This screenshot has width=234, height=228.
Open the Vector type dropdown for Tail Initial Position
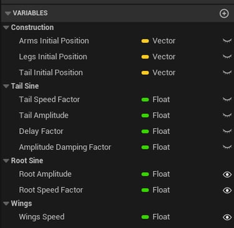coord(158,73)
